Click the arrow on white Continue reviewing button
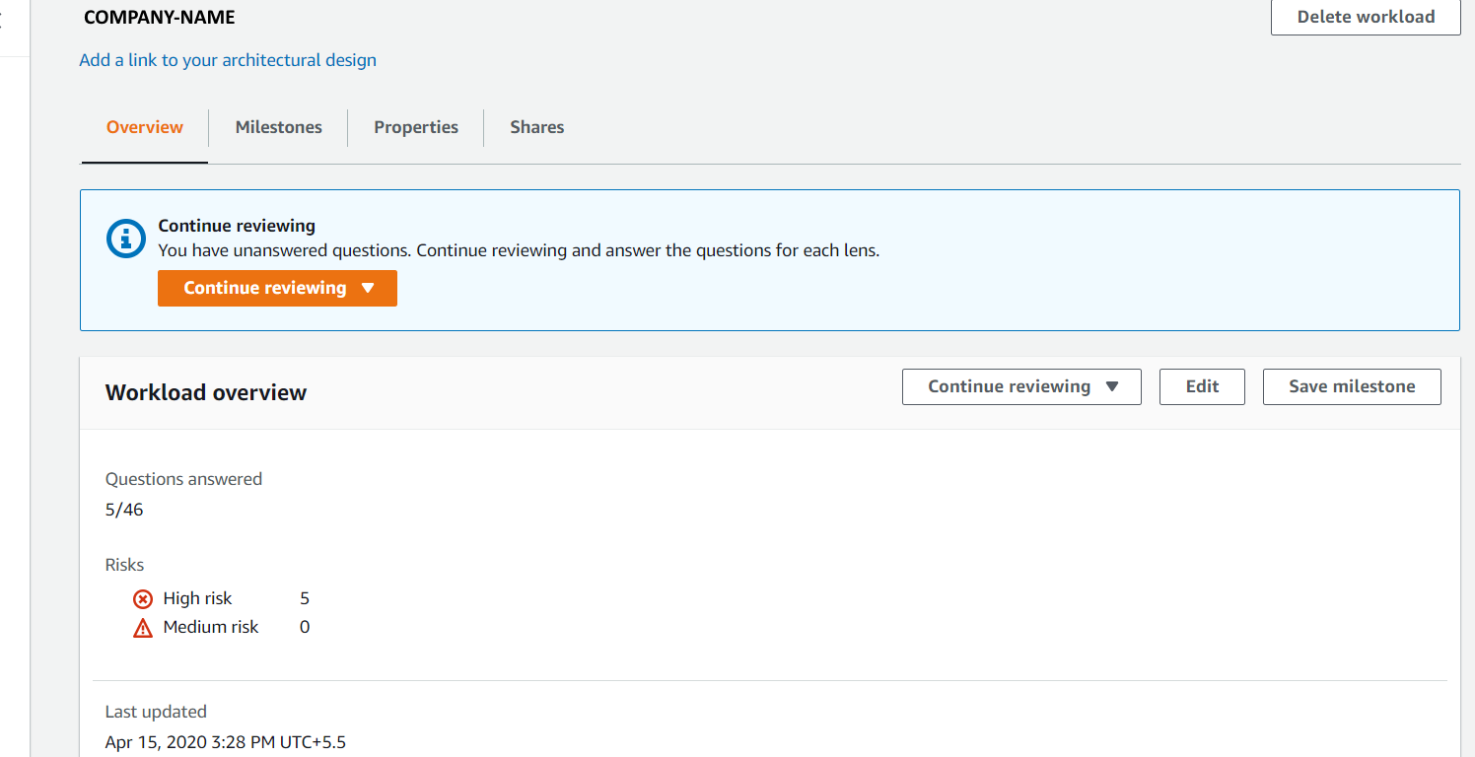 point(1112,386)
